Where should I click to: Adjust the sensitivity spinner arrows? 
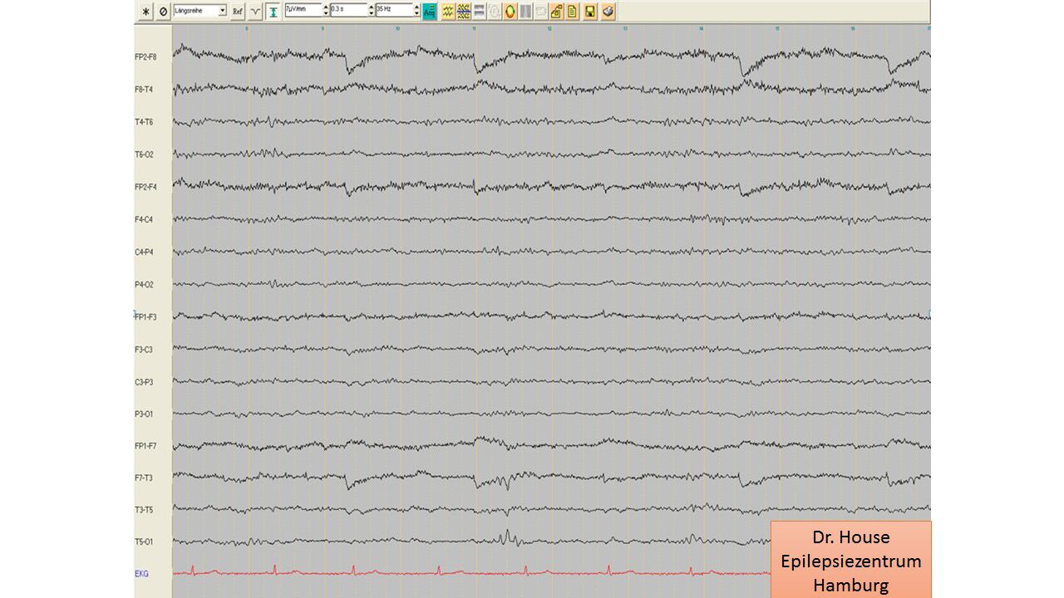325,11
